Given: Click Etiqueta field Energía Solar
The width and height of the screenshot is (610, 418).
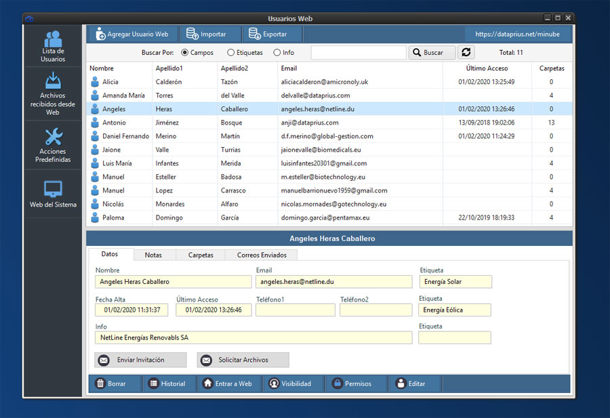Looking at the screenshot, I should tap(455, 282).
